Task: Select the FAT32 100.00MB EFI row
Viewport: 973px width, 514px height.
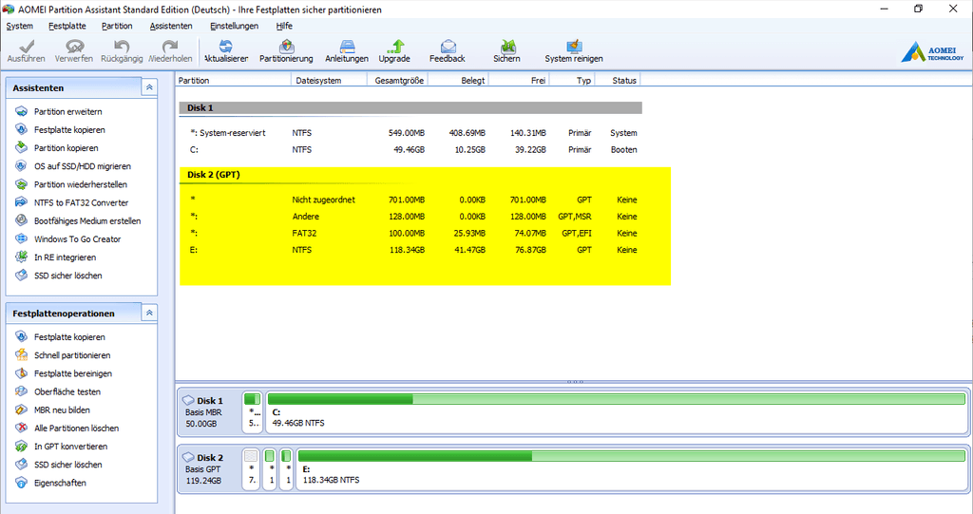Action: point(410,234)
